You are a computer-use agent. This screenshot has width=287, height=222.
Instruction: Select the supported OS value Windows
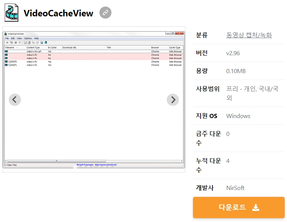pos(238,116)
